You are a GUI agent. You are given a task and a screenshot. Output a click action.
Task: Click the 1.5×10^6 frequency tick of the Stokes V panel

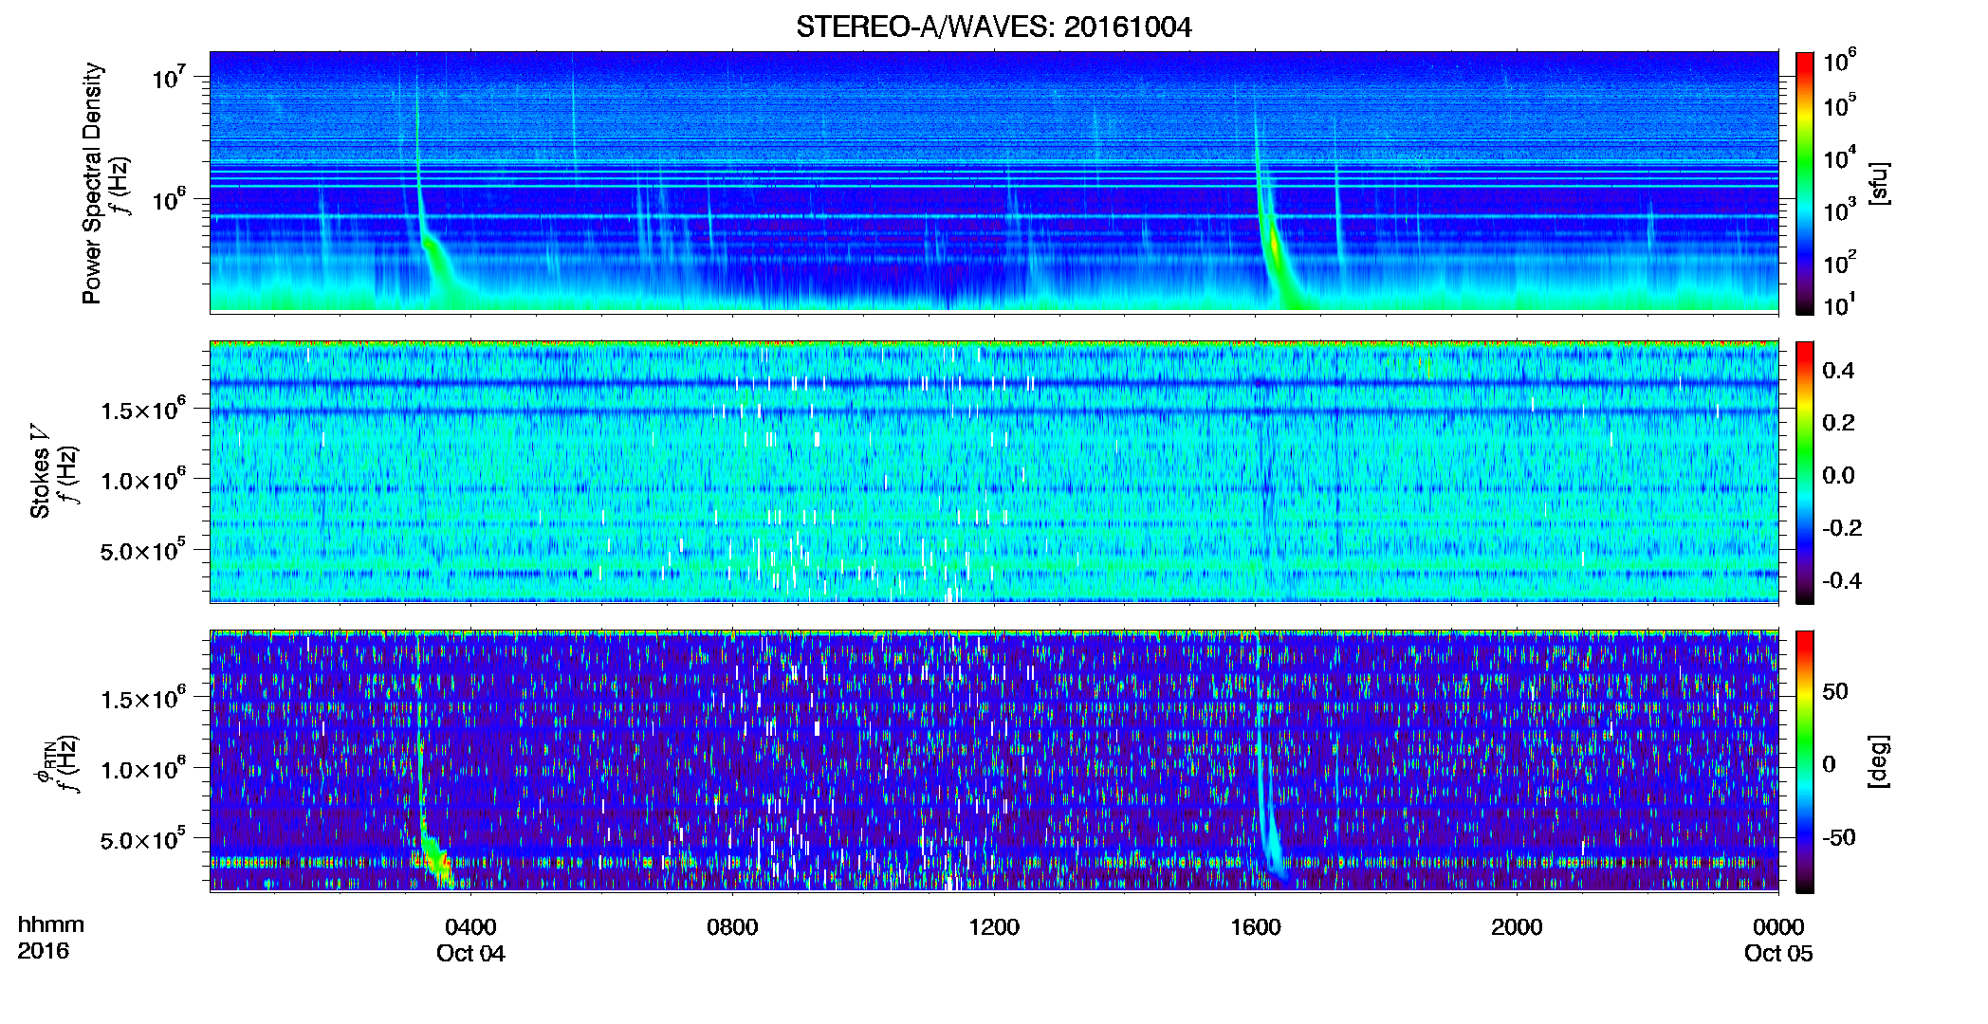coord(142,410)
